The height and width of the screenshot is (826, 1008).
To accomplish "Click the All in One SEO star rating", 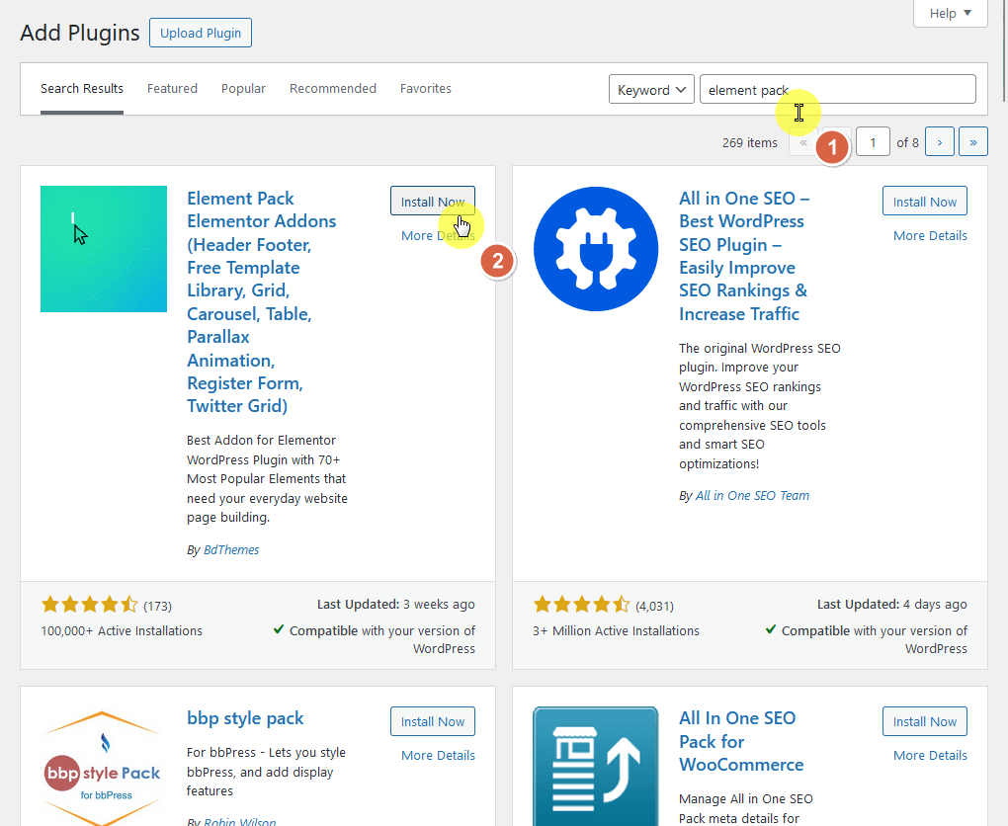I will click(x=581, y=605).
